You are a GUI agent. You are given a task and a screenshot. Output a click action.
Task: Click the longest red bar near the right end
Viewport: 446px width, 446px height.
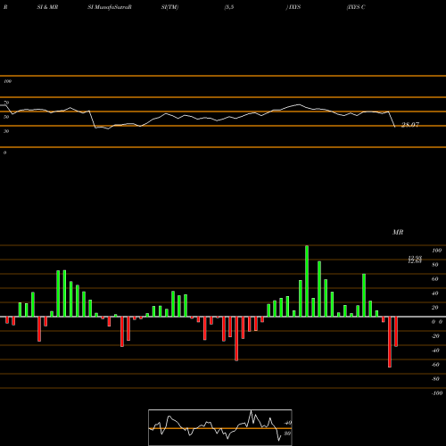tap(390, 342)
